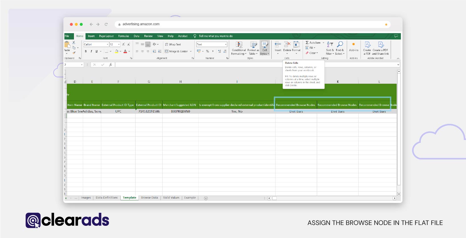The height and width of the screenshot is (238, 466).
Task: Click Increase Decimal icon
Action: point(219,51)
